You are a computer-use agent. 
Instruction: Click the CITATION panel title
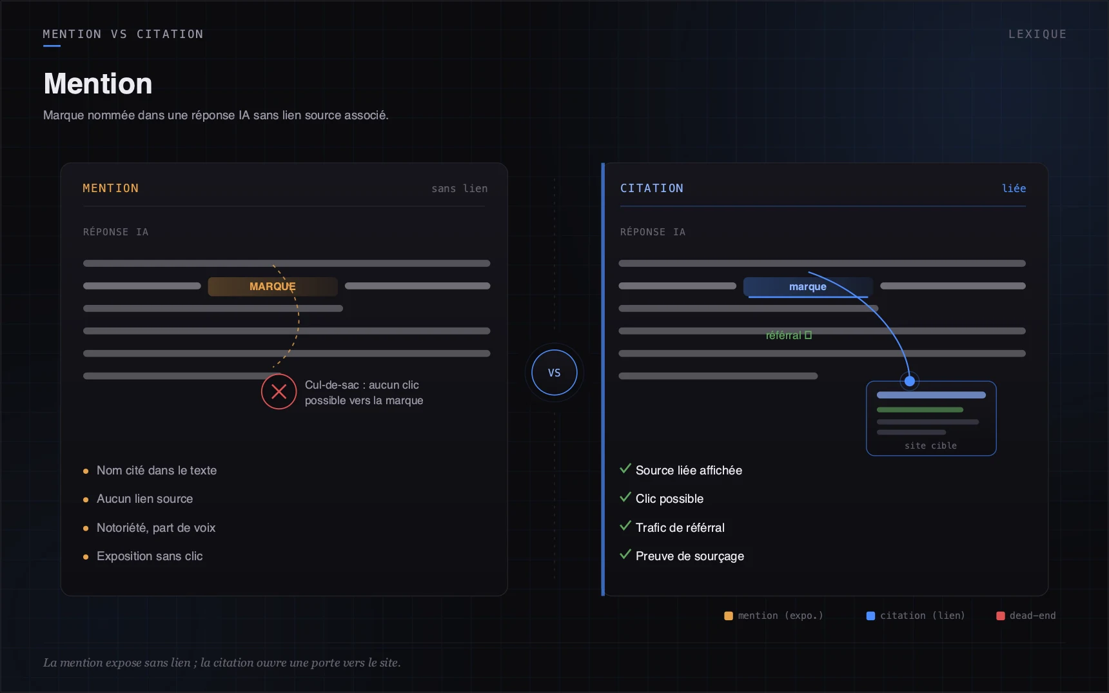point(652,188)
